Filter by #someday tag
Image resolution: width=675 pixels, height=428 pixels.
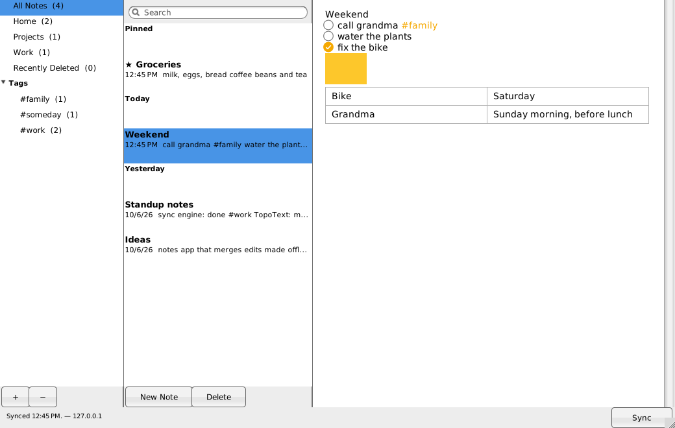(x=62, y=114)
